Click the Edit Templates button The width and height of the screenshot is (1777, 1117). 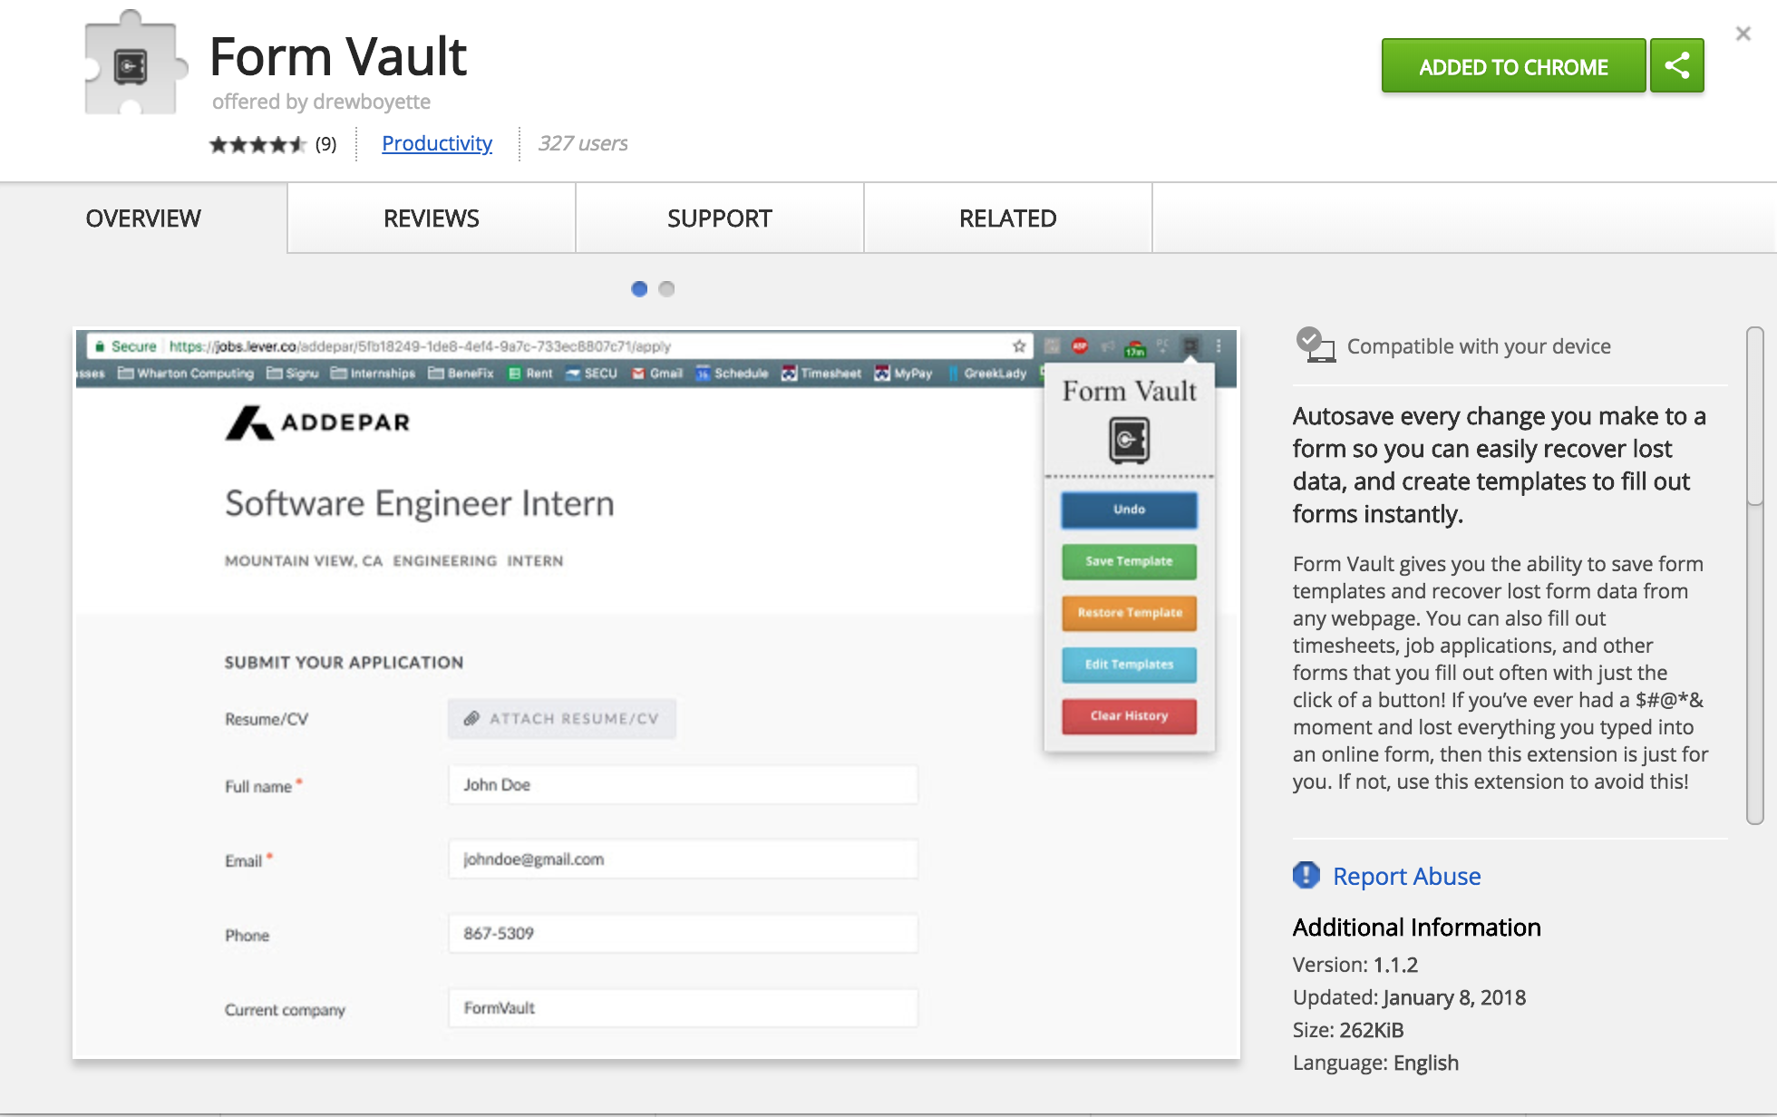tap(1130, 663)
